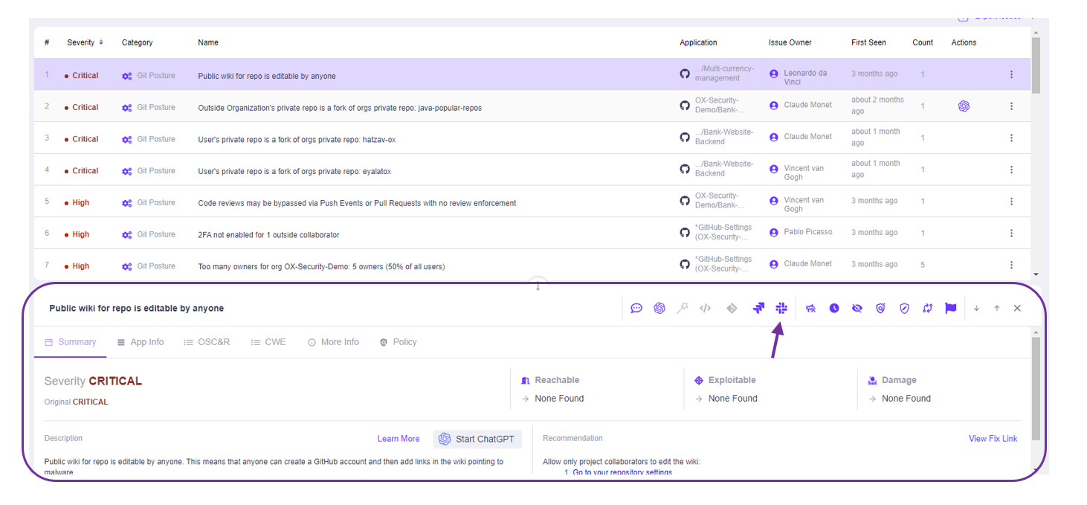
Task: Click the flag icon in issue toolbar
Action: 950,308
